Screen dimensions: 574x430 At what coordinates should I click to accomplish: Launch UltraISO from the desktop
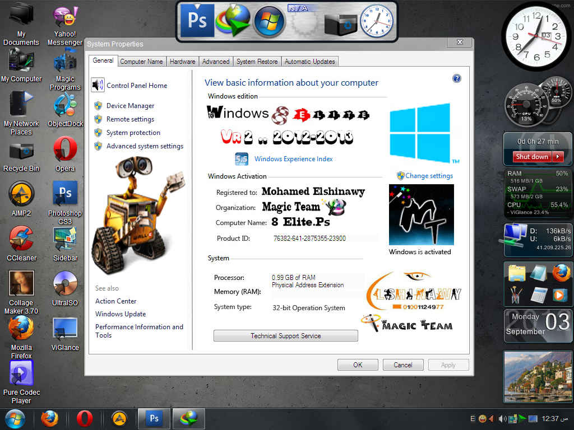coord(64,283)
